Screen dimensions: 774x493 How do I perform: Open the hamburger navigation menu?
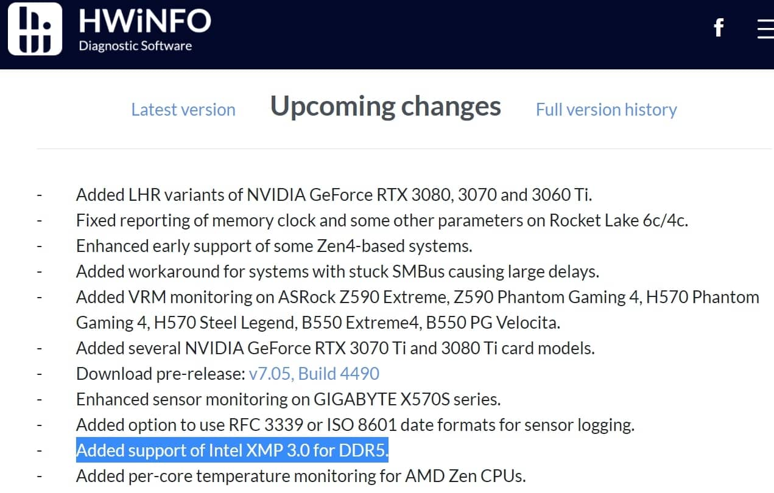click(x=765, y=29)
